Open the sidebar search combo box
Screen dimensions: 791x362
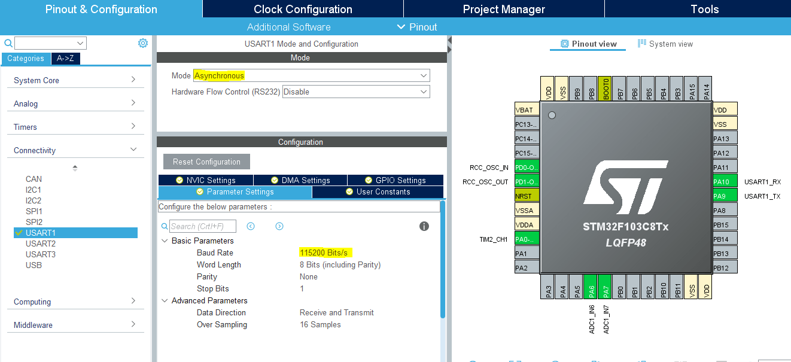[x=50, y=43]
